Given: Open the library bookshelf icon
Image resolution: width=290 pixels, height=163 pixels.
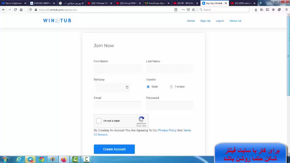Looking at the screenshot, I should pos(262,10).
